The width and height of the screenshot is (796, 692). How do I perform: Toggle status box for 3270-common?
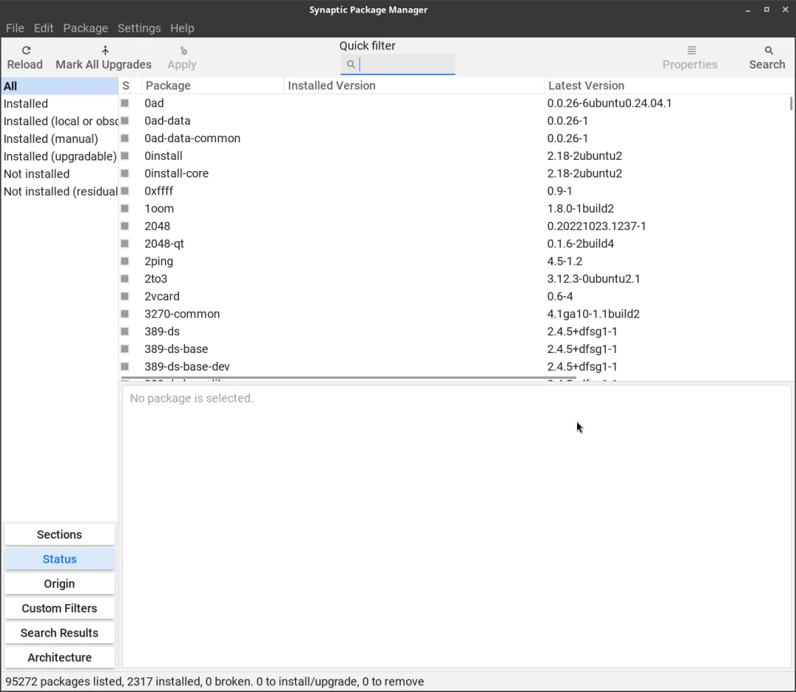click(125, 314)
